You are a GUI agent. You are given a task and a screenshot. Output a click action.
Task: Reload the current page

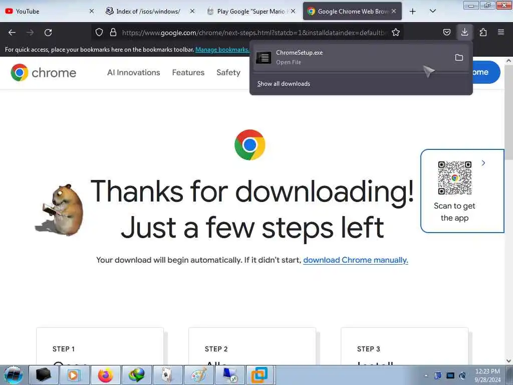click(x=48, y=33)
